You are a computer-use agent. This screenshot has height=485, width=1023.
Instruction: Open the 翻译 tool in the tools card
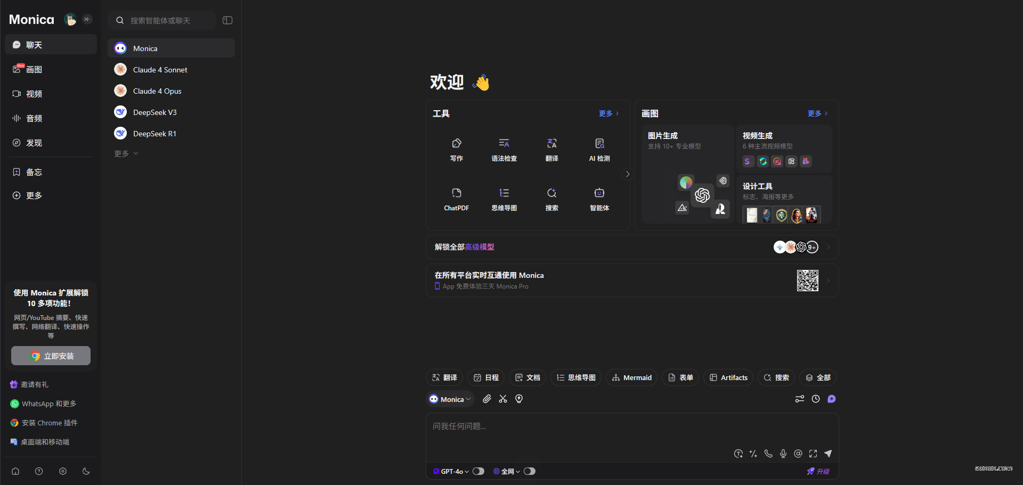point(552,150)
